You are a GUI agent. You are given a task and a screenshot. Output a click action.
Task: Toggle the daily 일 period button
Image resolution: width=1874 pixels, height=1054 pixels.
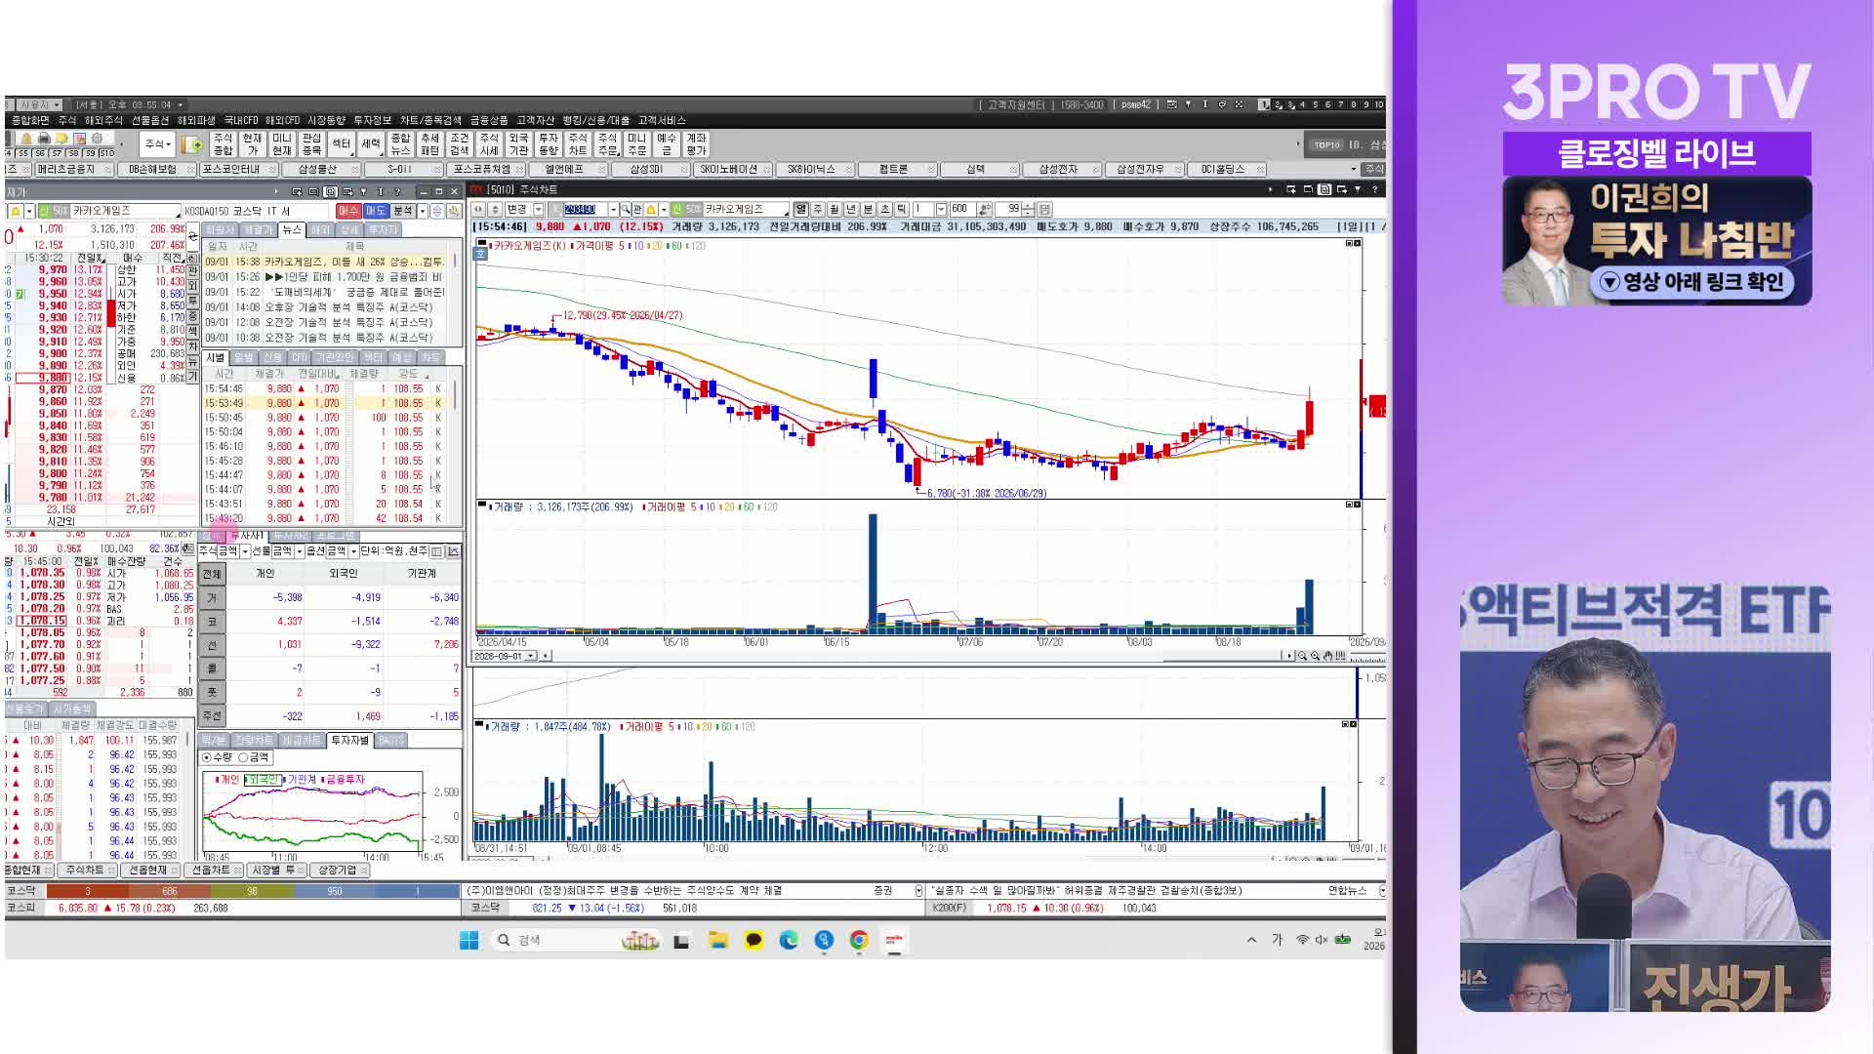coord(801,210)
